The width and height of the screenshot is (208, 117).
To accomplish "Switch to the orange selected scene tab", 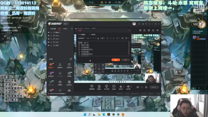I will tap(60, 29).
